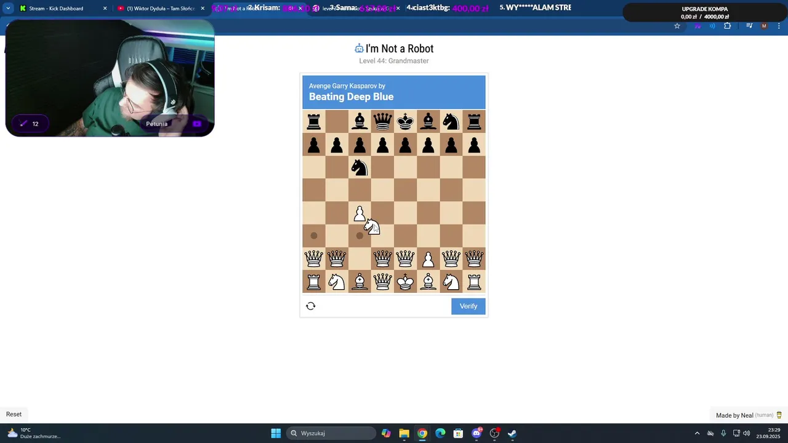Select the white queen on d1
Screen dimensions: 788x443
coord(382,282)
